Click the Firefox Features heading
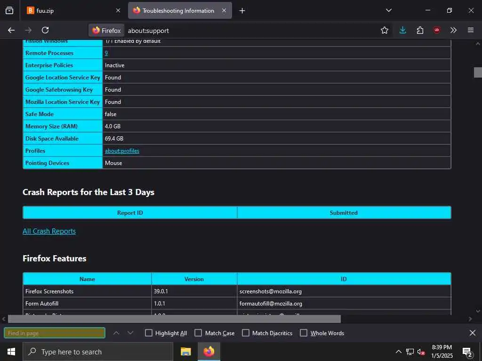This screenshot has width=482, height=361. coord(55,259)
